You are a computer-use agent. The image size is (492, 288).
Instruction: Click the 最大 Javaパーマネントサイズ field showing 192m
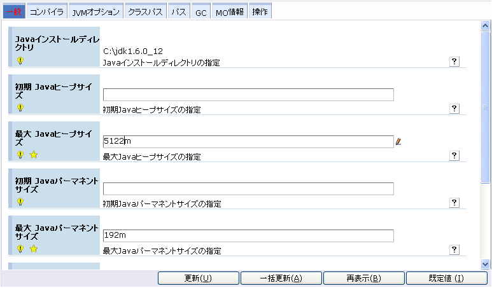(x=248, y=236)
